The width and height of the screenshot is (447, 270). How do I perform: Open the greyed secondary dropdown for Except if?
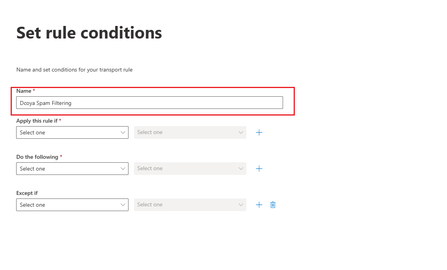click(190, 205)
